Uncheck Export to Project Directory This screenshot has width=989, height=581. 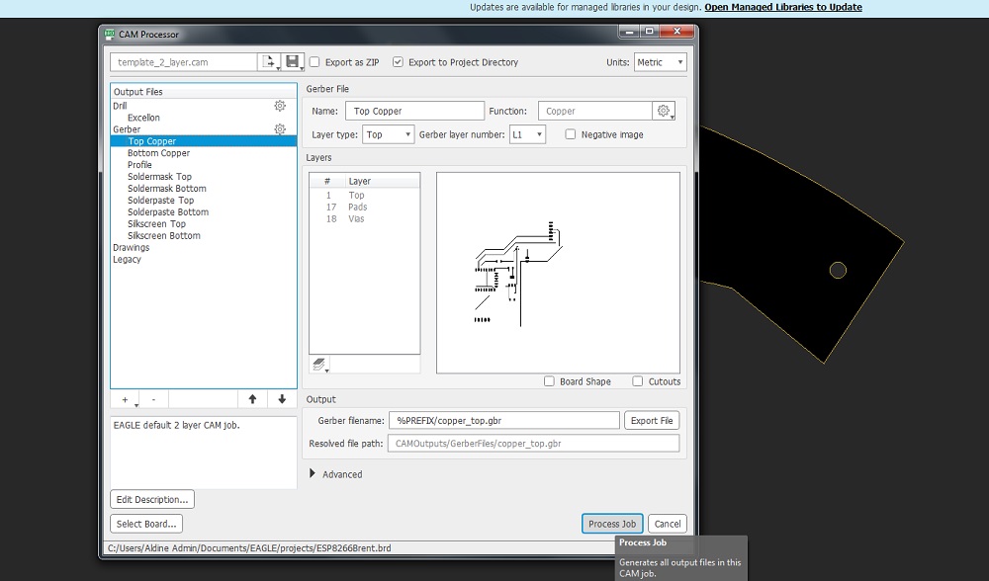(398, 61)
